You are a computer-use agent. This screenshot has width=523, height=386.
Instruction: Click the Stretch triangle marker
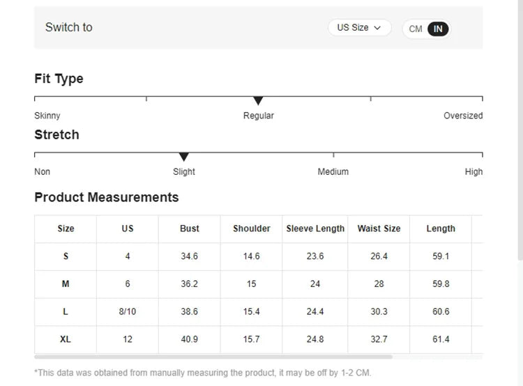point(184,157)
